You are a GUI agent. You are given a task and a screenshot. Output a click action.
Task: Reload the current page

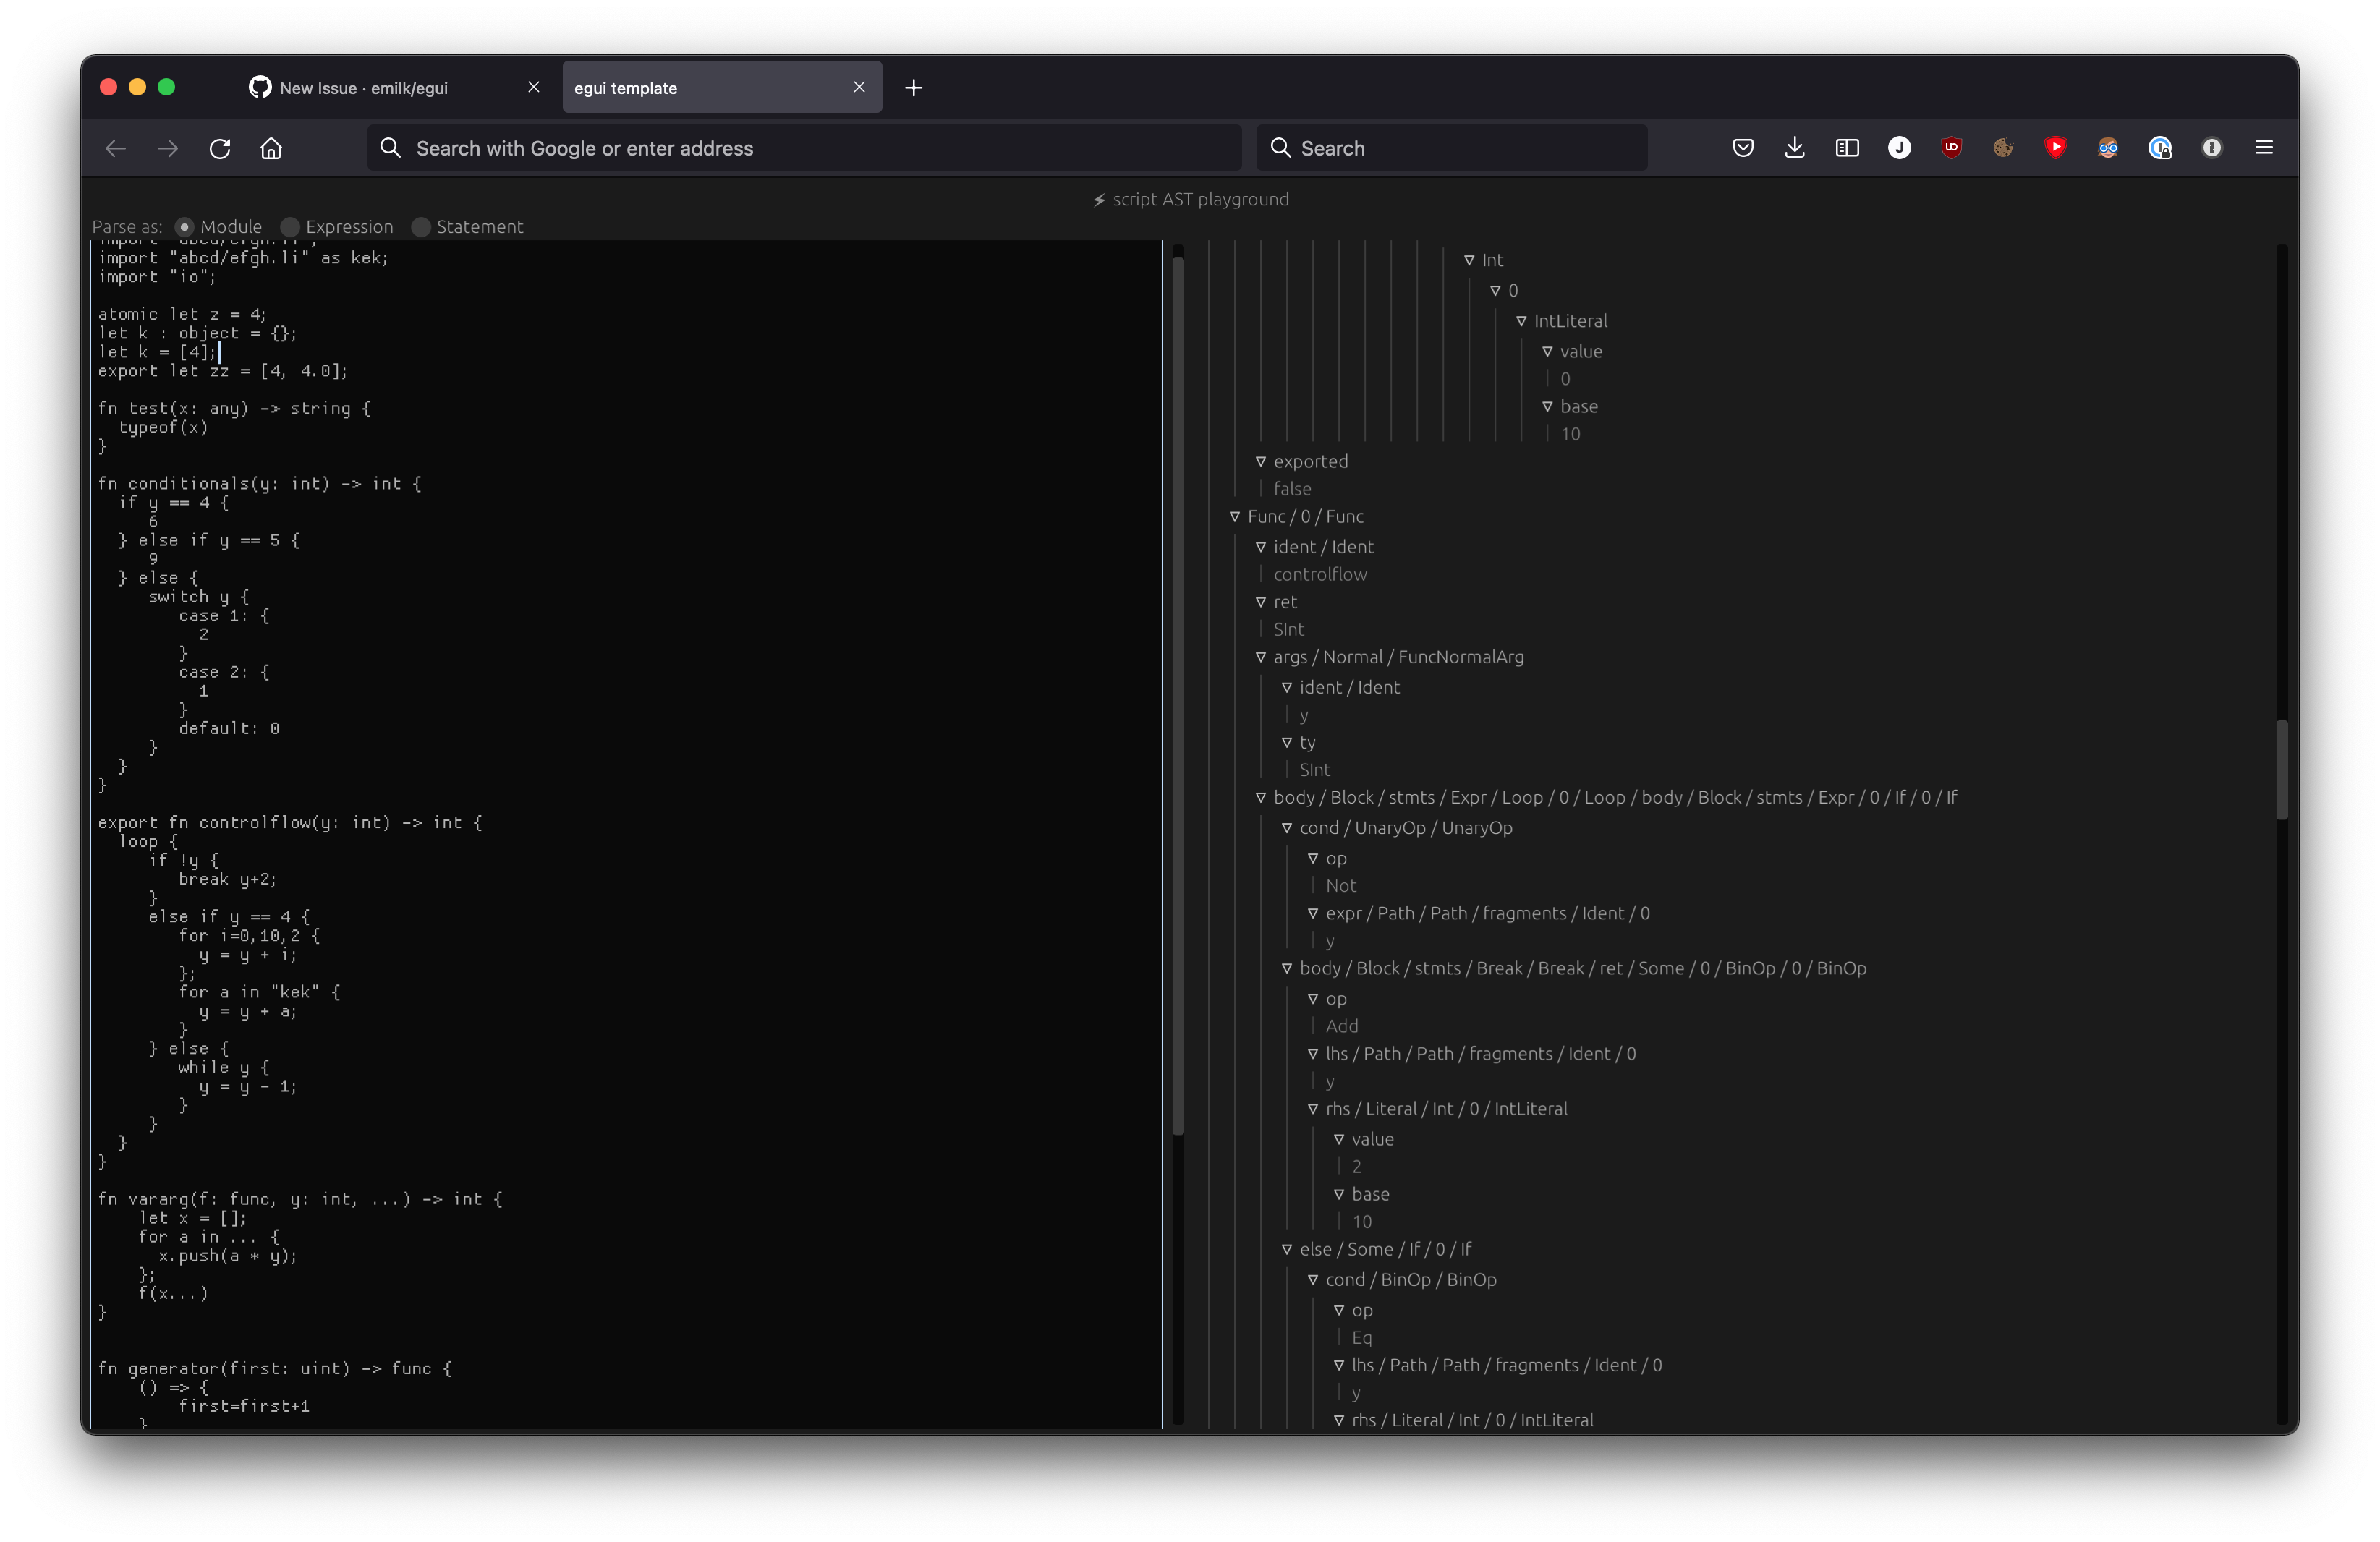(x=220, y=148)
